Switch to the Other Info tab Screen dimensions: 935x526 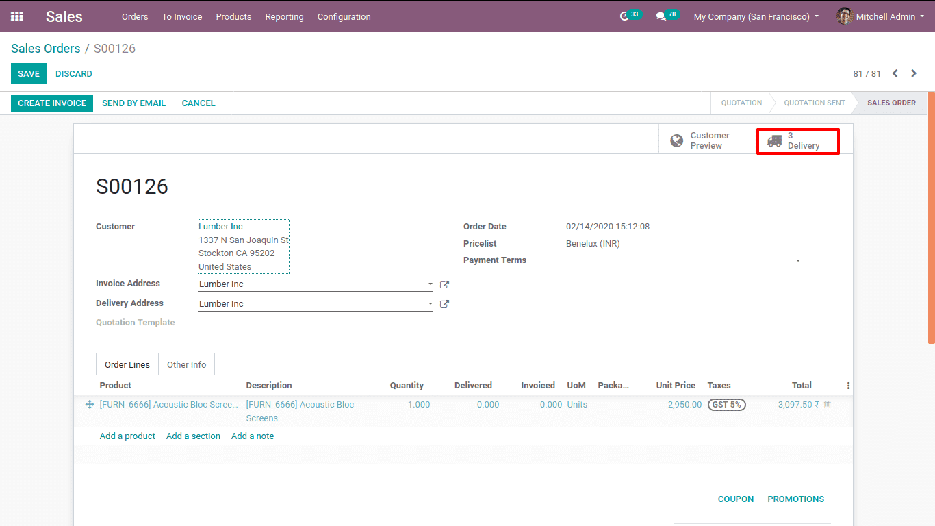(x=187, y=365)
